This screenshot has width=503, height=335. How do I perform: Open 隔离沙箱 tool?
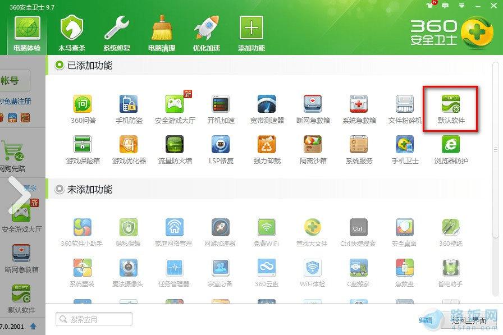(x=313, y=150)
